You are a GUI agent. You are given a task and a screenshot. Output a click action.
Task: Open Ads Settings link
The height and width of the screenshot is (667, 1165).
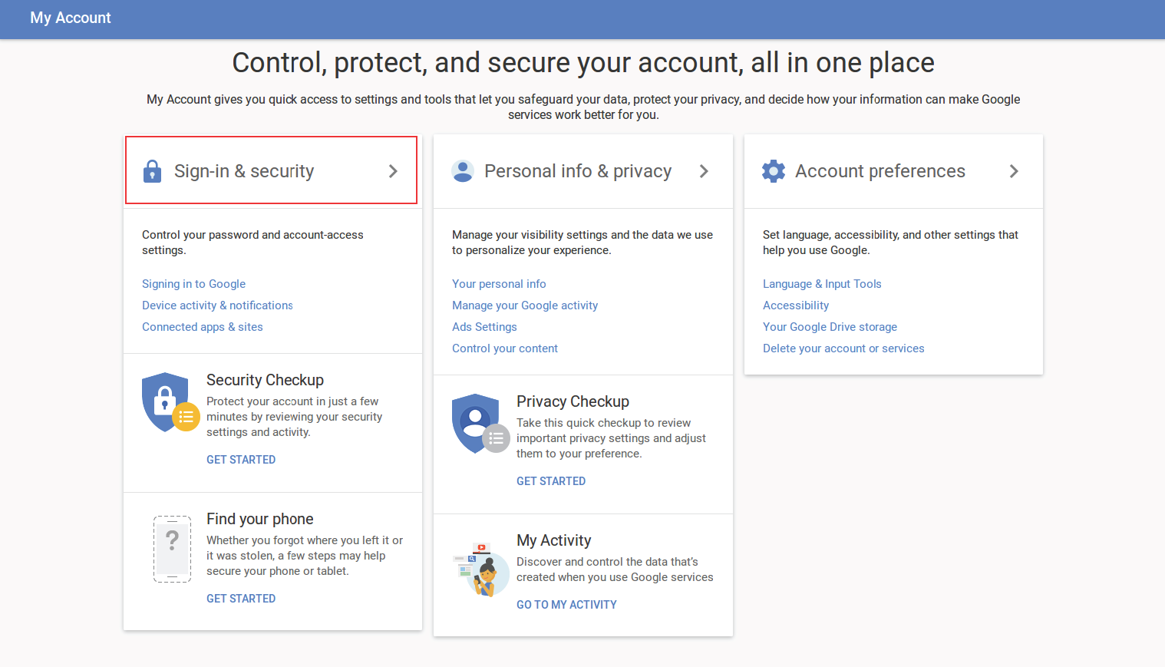point(484,327)
